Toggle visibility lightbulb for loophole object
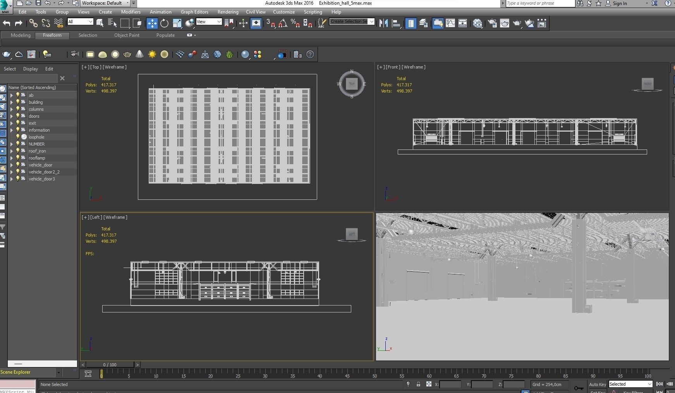The image size is (675, 393). pos(17,137)
